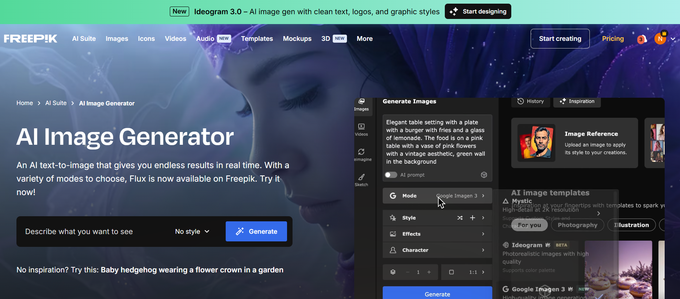The height and width of the screenshot is (299, 680).
Task: Open the AI Suite menu
Action: (84, 39)
